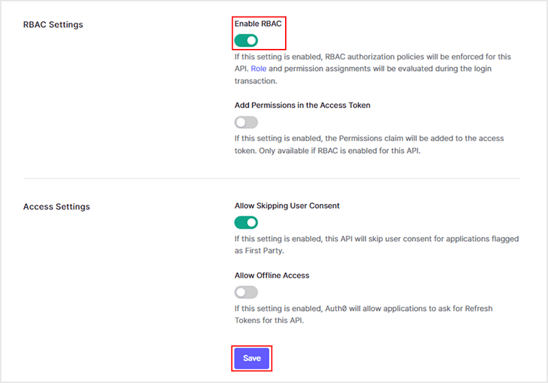Screen dimensions: 548x383
Task: Click the Allow Skipping User Consent label
Action: (287, 205)
